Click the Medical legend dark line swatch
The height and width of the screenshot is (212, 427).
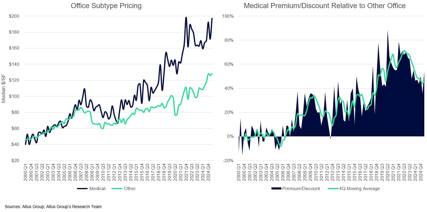click(x=82, y=189)
